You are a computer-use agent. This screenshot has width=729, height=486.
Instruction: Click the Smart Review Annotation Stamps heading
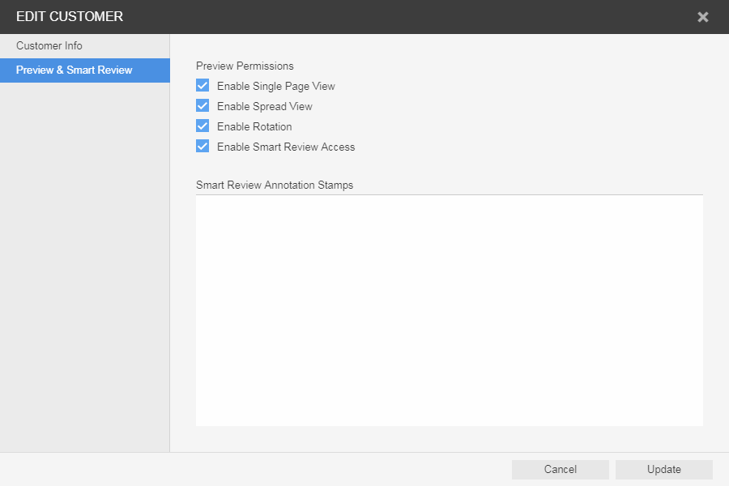coord(275,185)
